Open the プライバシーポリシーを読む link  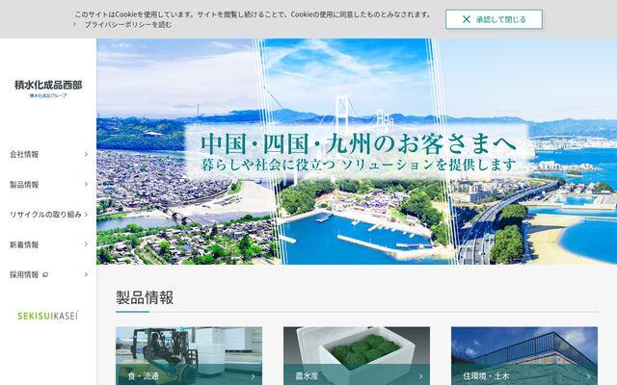pos(128,25)
